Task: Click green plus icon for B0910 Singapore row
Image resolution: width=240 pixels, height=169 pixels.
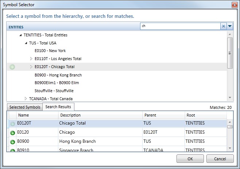Action: point(12,150)
